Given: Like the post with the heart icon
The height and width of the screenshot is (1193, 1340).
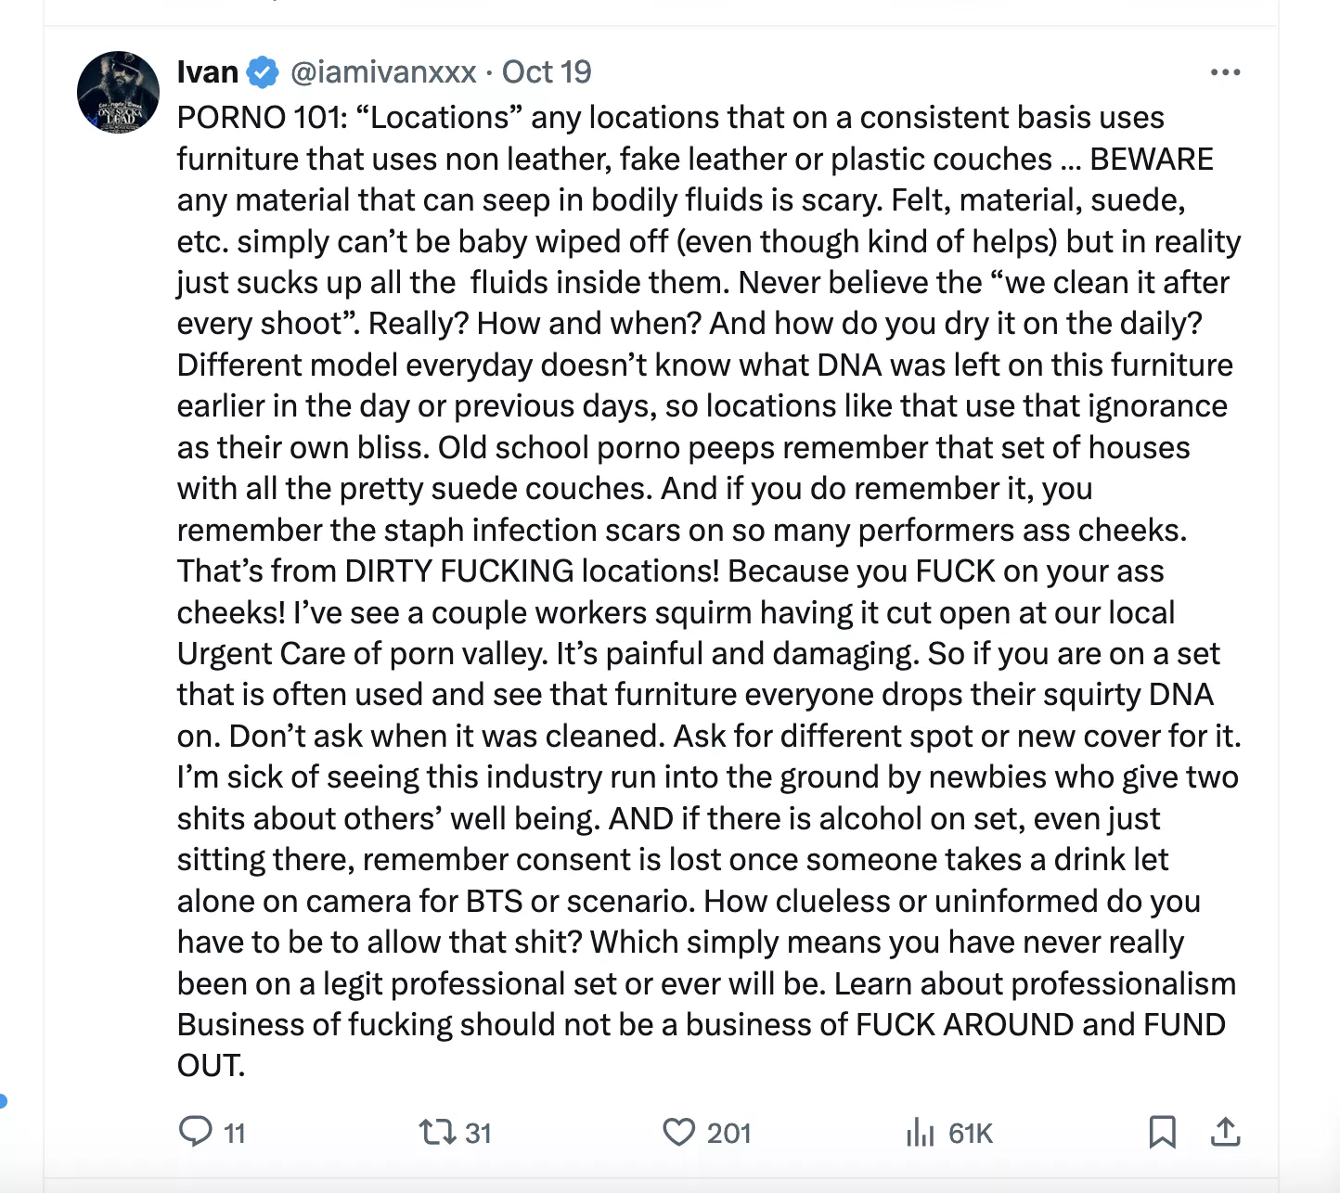Looking at the screenshot, I should 678,1132.
